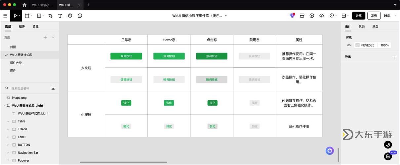Switch to the 组件 tab
The height and width of the screenshot is (165, 400).
point(22,26)
